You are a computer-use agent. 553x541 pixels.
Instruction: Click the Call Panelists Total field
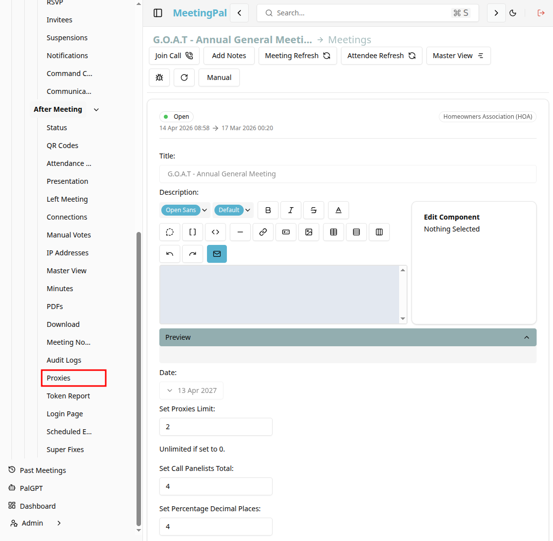coord(216,486)
